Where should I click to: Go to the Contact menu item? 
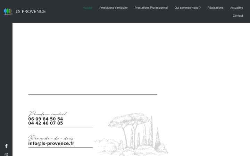(x=238, y=16)
